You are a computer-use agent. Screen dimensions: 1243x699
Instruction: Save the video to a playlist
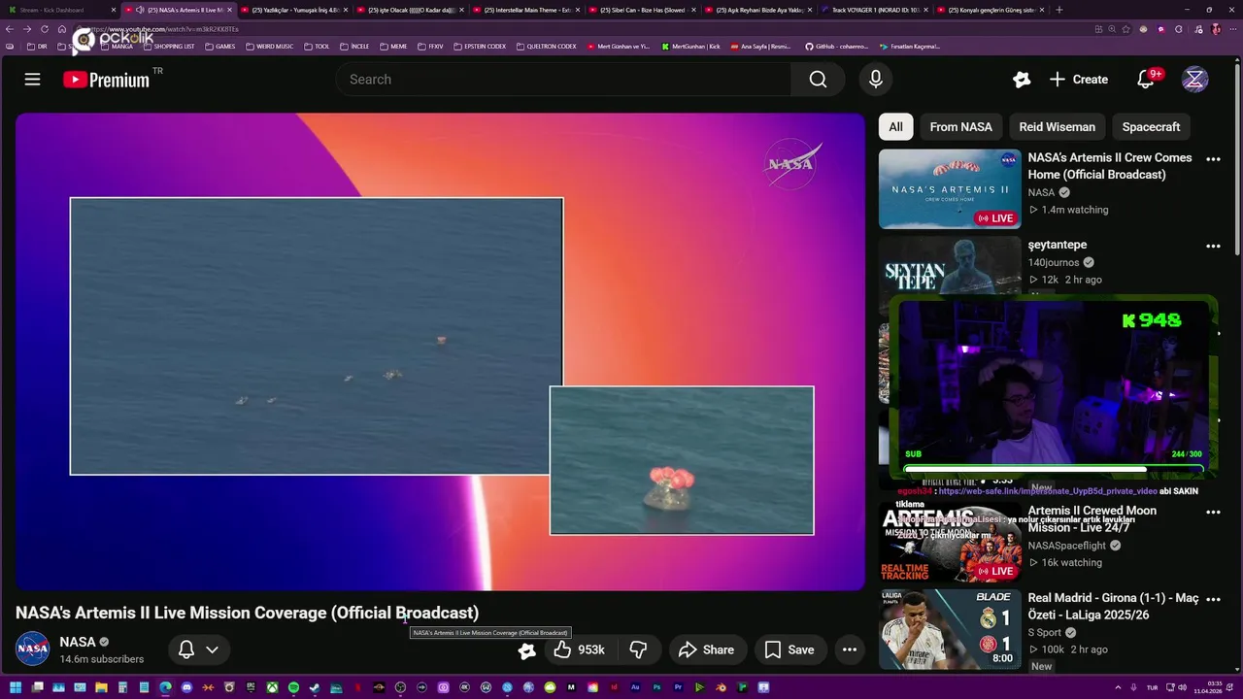click(789, 649)
